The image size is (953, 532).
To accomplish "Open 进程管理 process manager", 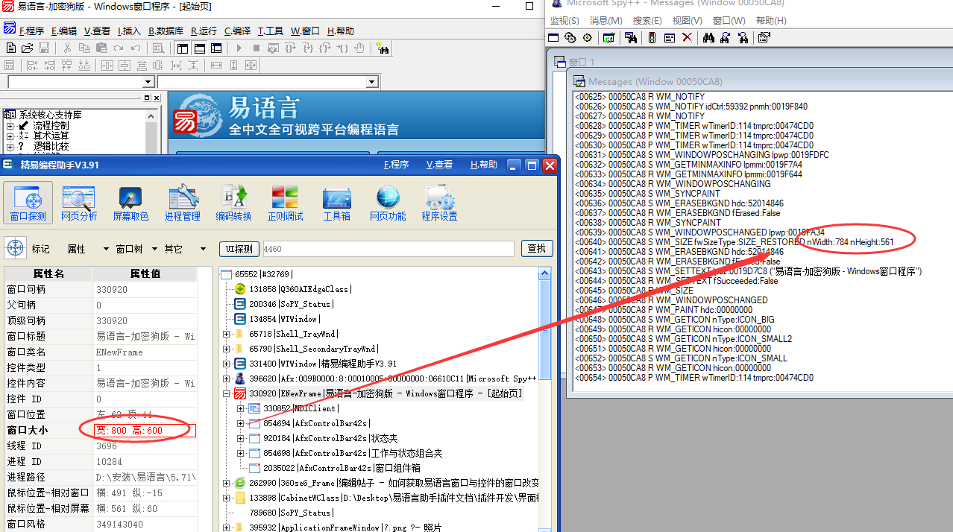I will click(x=183, y=203).
